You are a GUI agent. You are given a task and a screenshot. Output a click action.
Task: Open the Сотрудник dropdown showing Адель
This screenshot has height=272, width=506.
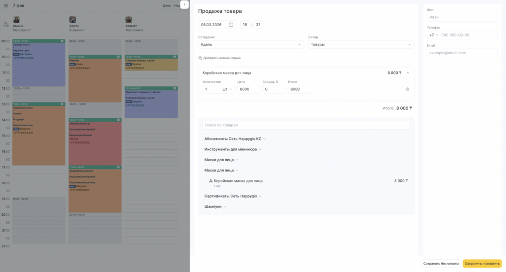pyautogui.click(x=251, y=44)
